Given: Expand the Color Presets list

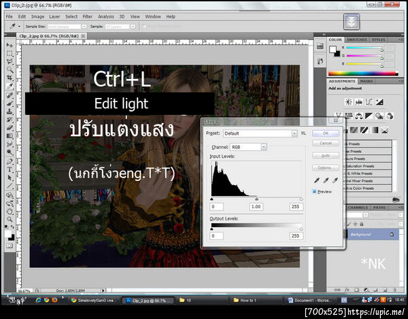Looking at the screenshot, I should (x=367, y=188).
